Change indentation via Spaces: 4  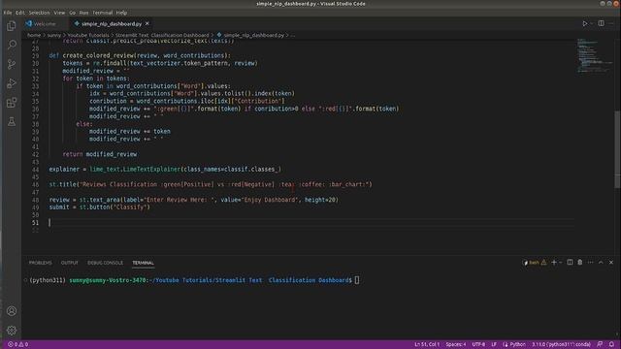pyautogui.click(x=456, y=344)
